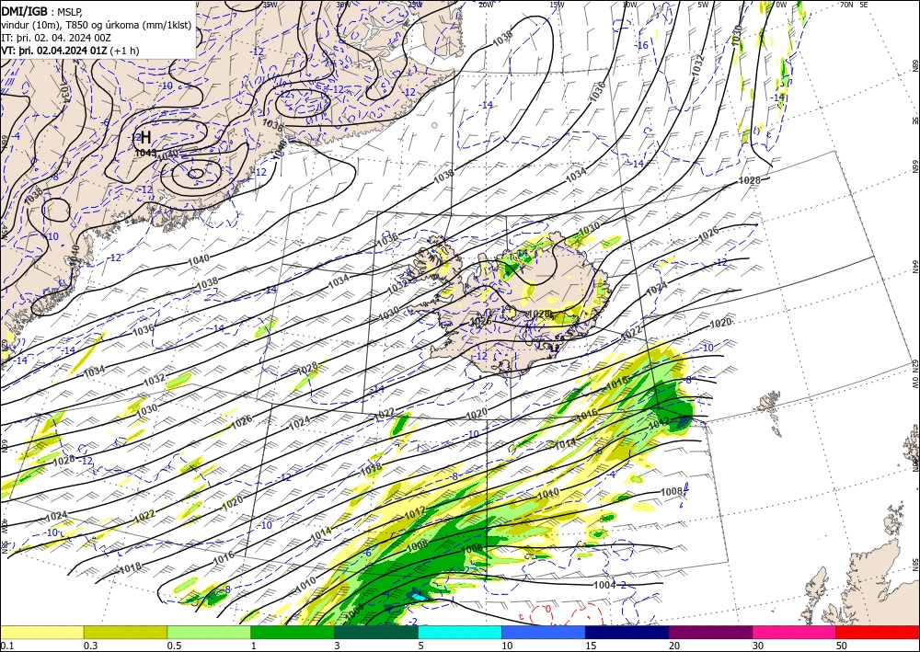Click the '15W' longitude label at top

pyautogui.click(x=557, y=5)
